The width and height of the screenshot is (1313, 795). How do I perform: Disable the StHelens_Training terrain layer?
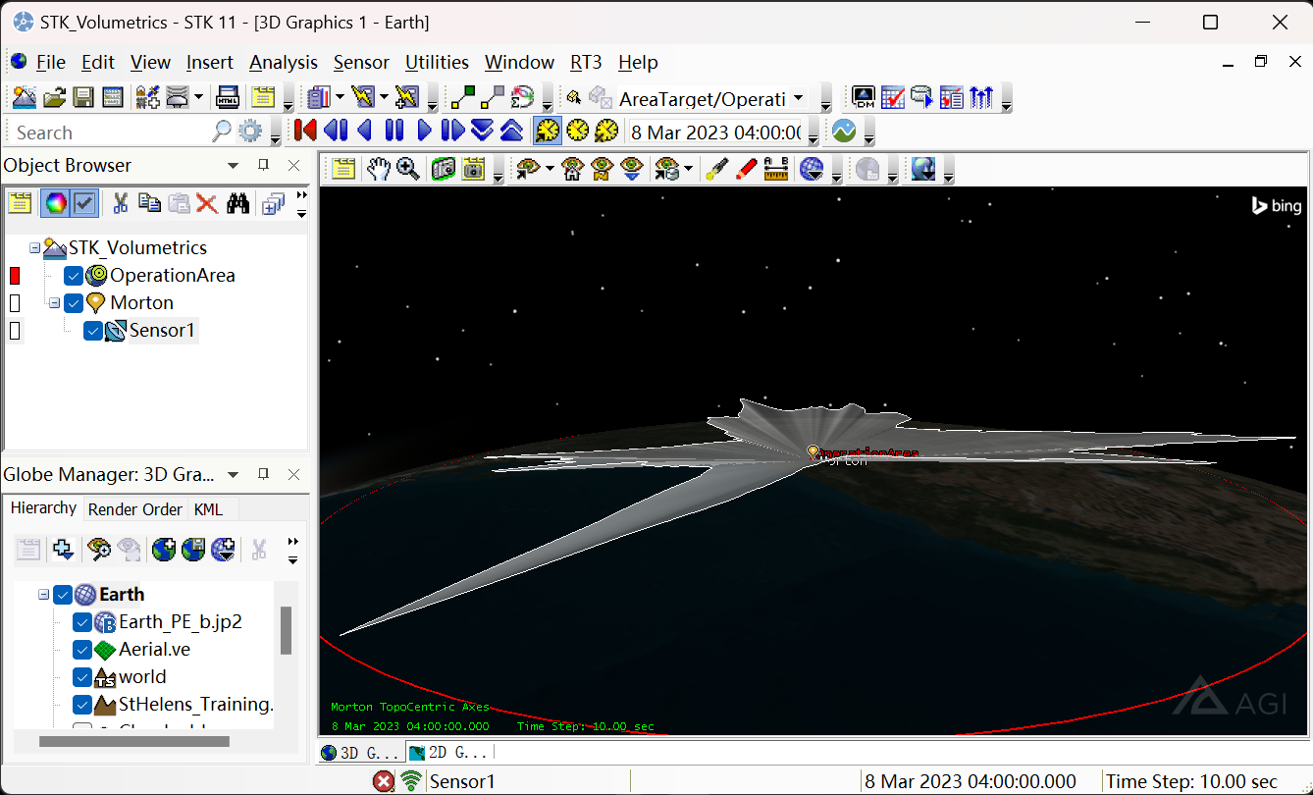click(x=81, y=704)
